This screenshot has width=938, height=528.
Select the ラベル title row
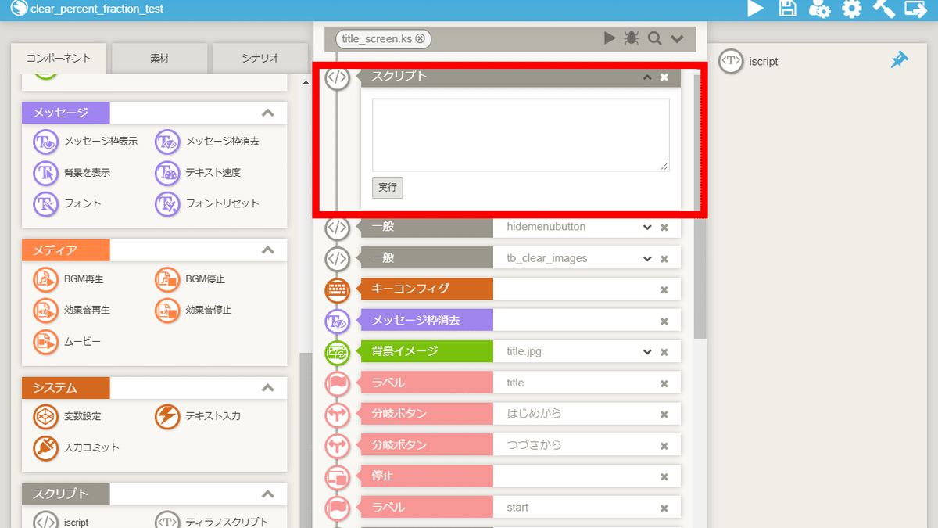[521, 383]
